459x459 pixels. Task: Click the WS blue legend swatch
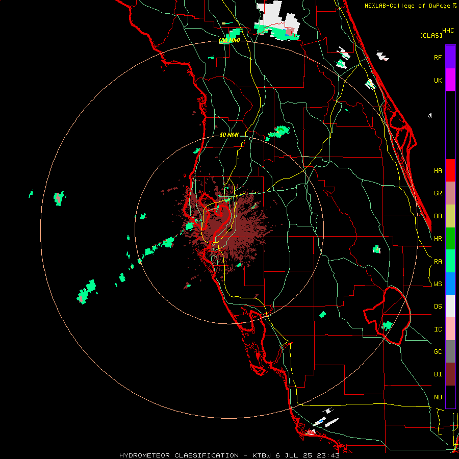point(450,284)
